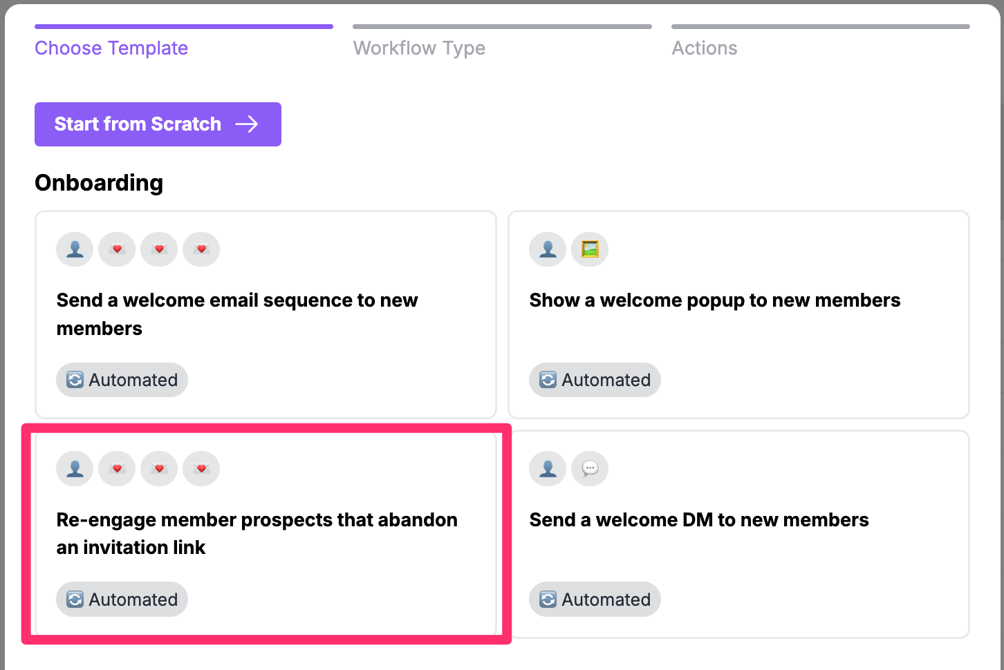The width and height of the screenshot is (1004, 670).
Task: Click the Start from Scratch button
Action: pos(158,124)
